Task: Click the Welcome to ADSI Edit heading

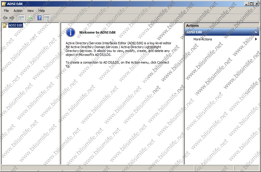Action: 97,32
